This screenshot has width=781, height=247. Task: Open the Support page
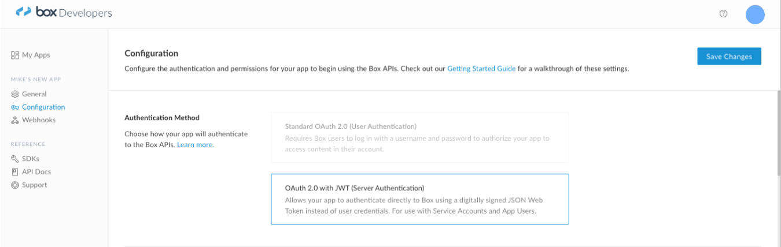coord(35,185)
